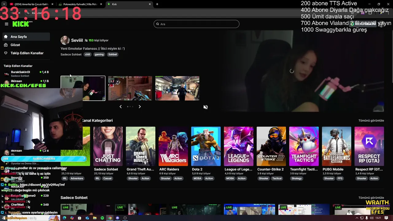The width and height of the screenshot is (393, 221).
Task: Select the gaming stream tag
Action: click(99, 54)
